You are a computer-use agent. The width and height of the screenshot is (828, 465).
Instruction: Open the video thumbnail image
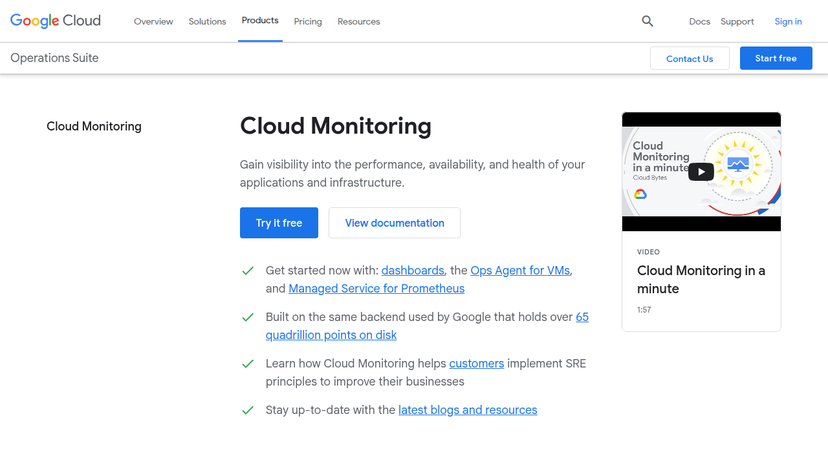pyautogui.click(x=701, y=172)
